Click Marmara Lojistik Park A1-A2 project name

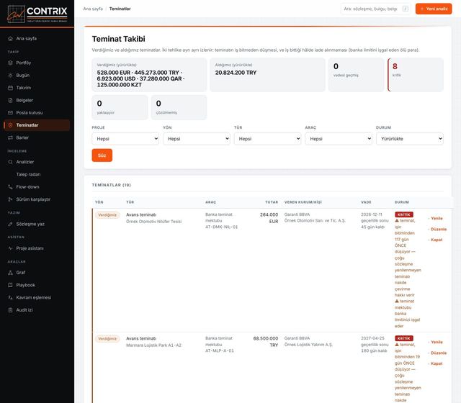153,345
